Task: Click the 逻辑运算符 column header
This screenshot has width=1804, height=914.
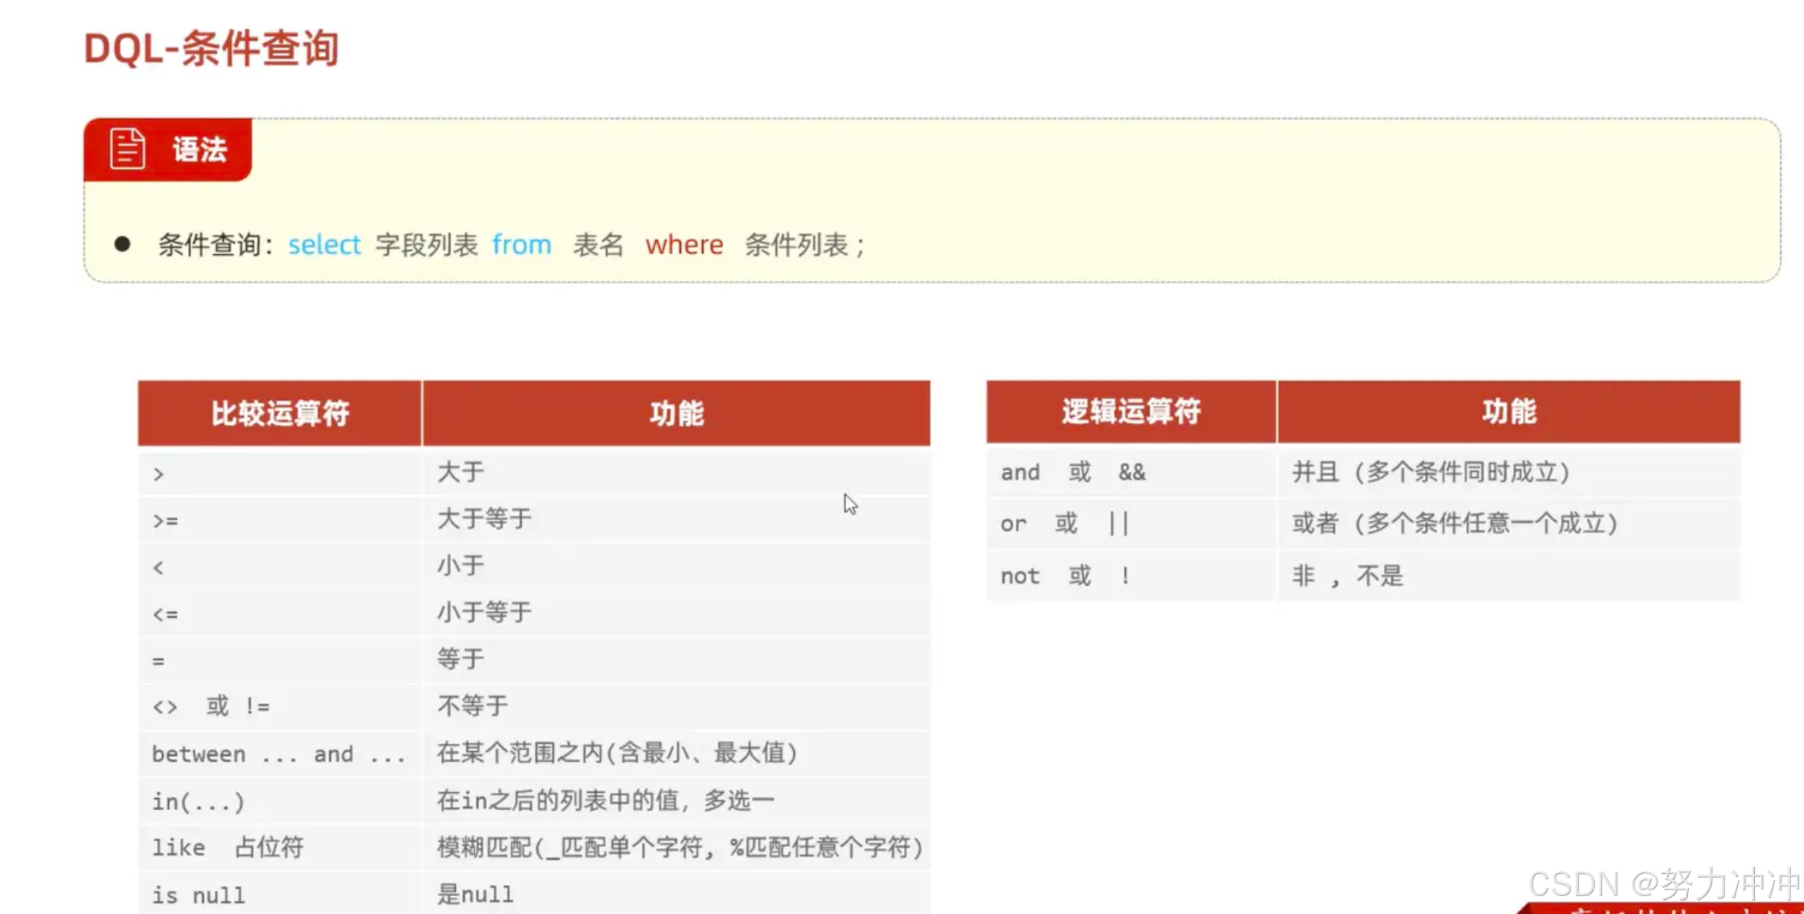Action: pos(1130,412)
